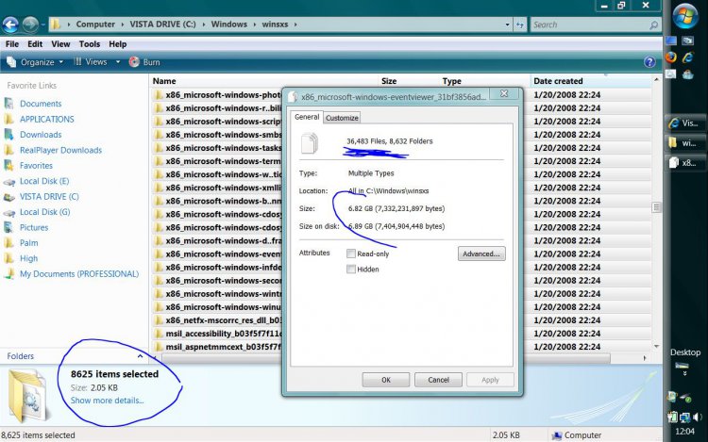Open the View menu
The image size is (708, 442).
pos(60,44)
